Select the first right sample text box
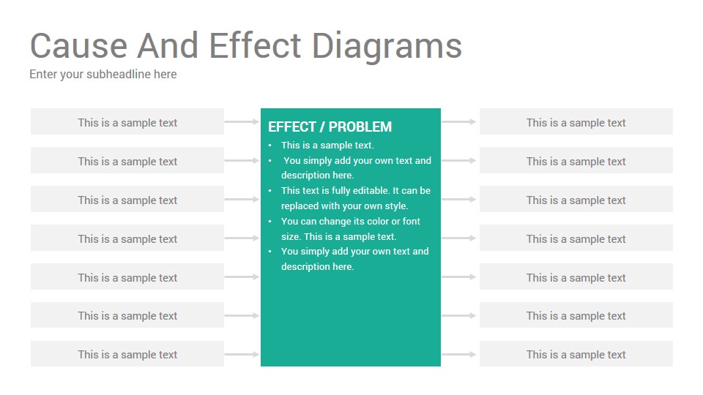Image resolution: width=703 pixels, height=395 pixels. click(576, 122)
